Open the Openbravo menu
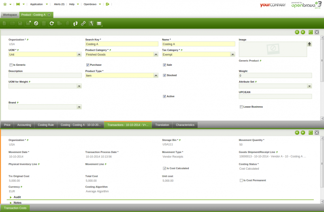 tap(92, 4)
